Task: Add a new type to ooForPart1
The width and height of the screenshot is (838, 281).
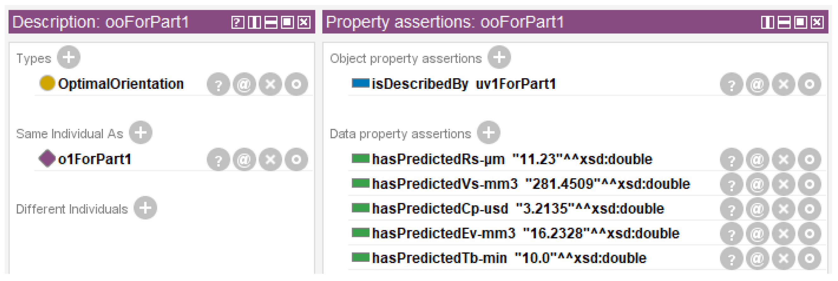Action: coord(68,58)
